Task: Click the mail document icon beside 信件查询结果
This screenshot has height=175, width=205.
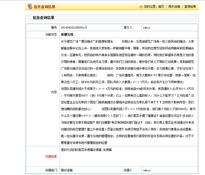Action: coord(30,6)
